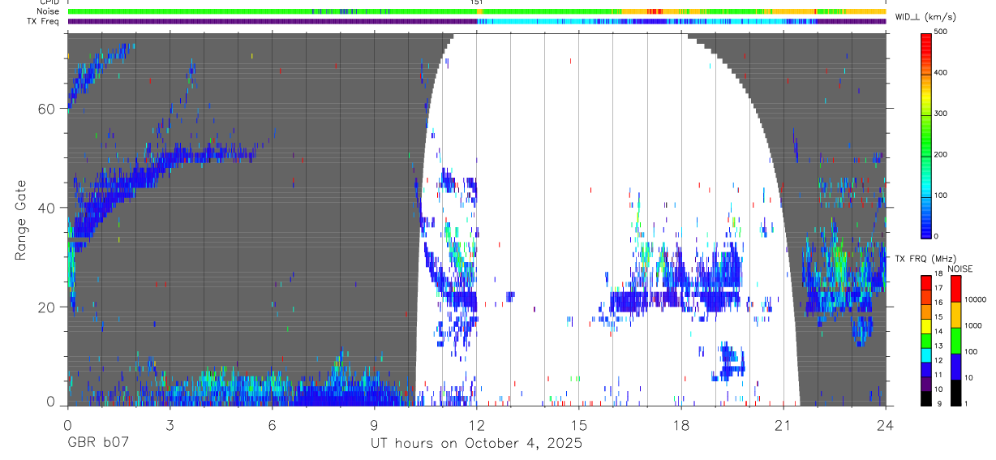Click the '20' tick on Range Gate axis
Viewport: 996px width, 460px height.
click(x=47, y=307)
